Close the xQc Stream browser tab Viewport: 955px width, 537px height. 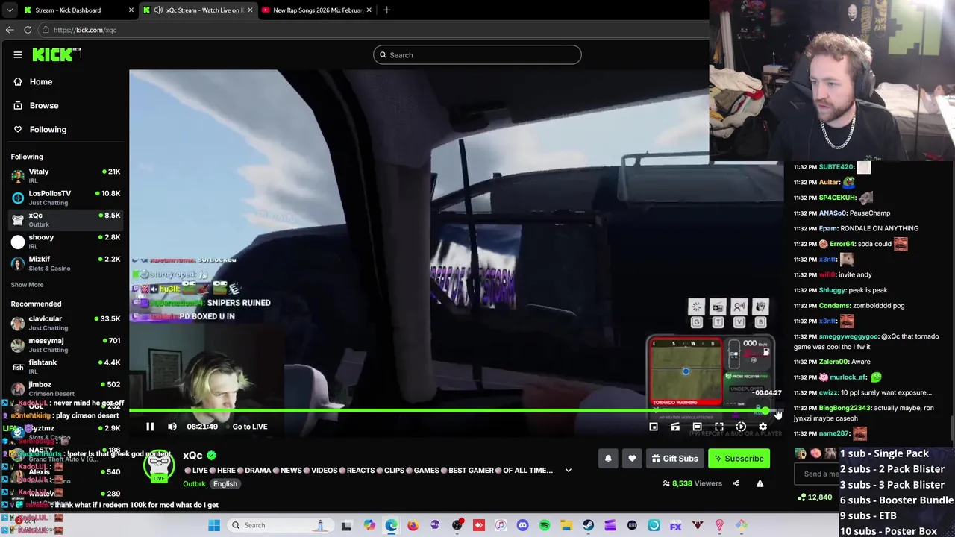tap(250, 10)
